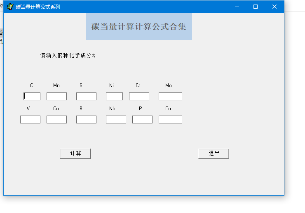Close the 碳当量计算公式系列 window

click(274, 7)
